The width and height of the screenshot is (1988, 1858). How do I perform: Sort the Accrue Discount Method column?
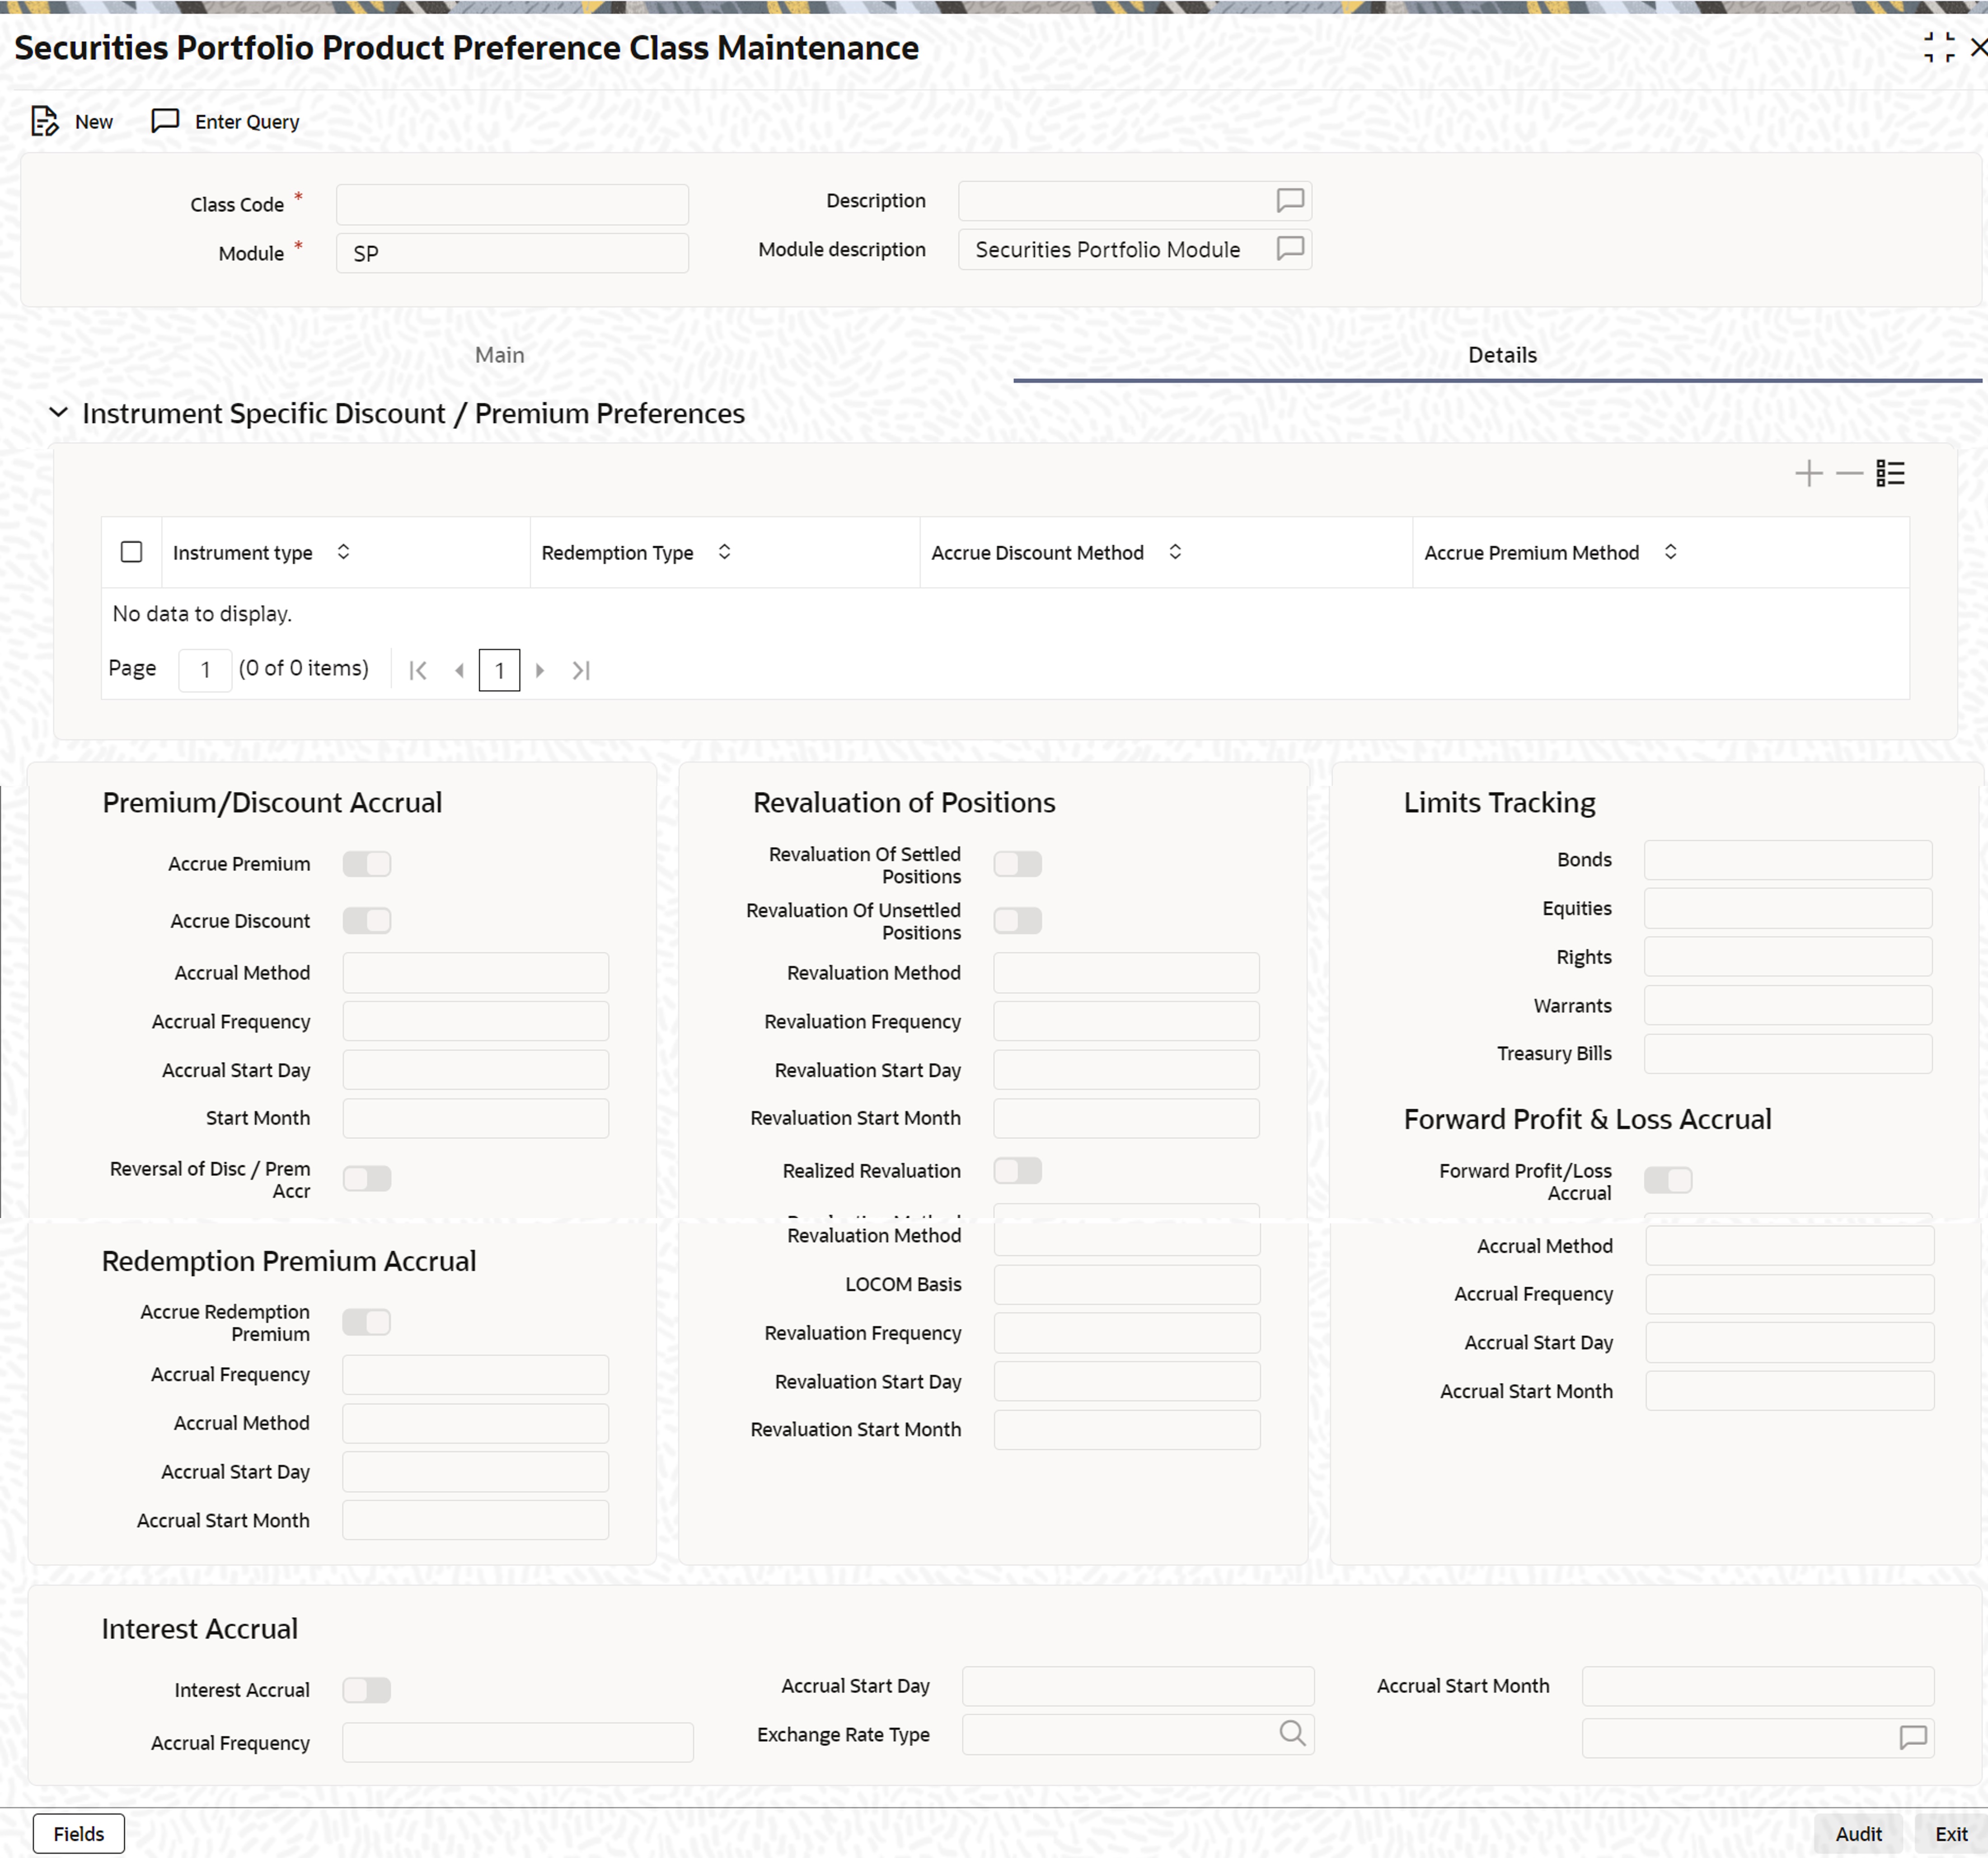1175,552
